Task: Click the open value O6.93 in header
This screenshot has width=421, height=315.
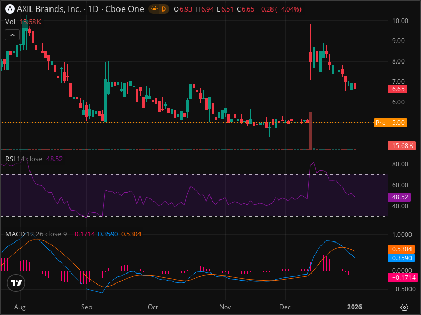Action: pyautogui.click(x=183, y=9)
